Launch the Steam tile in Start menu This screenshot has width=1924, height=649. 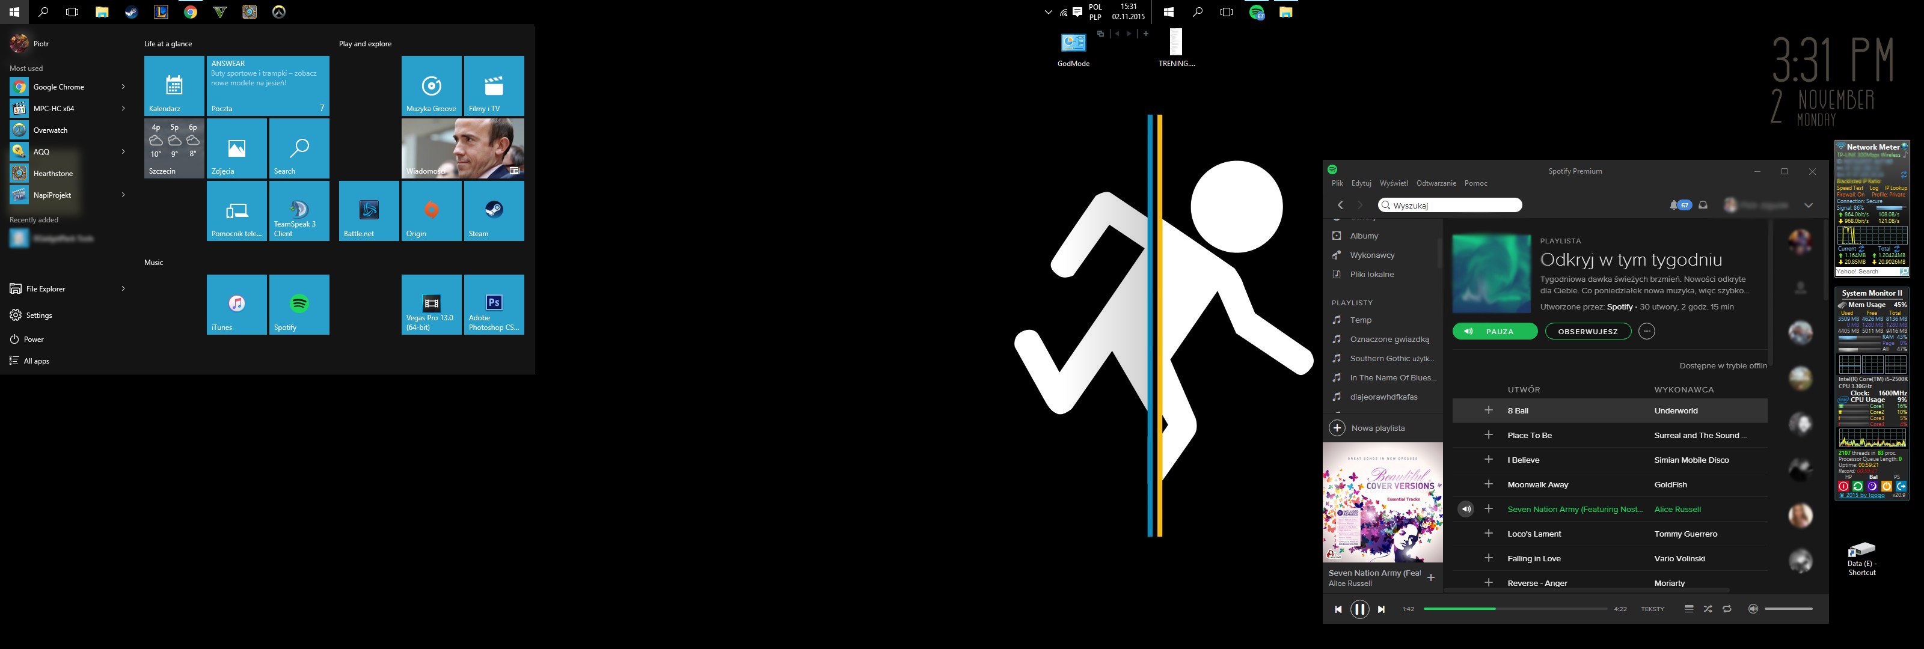(x=494, y=210)
